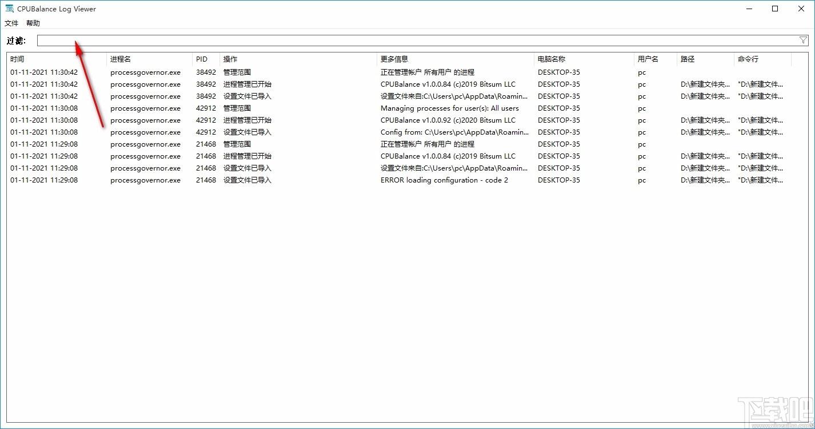Click PID 38492 in the 管理范围 row
This screenshot has width=815, height=429.
(x=206, y=72)
